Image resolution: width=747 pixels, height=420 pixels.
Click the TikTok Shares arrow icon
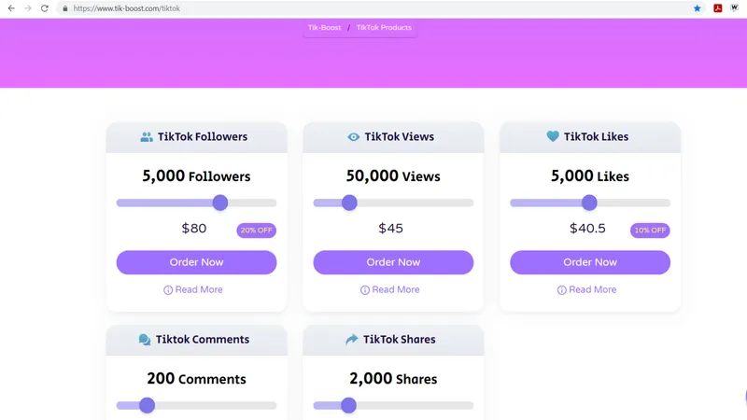point(352,340)
